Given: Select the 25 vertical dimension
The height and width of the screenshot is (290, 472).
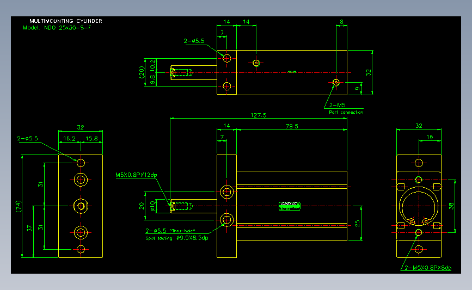Looking at the screenshot, I should point(357,223).
